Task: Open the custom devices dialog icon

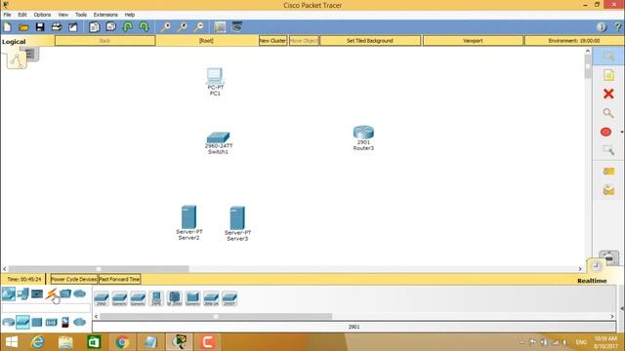Action: click(236, 27)
